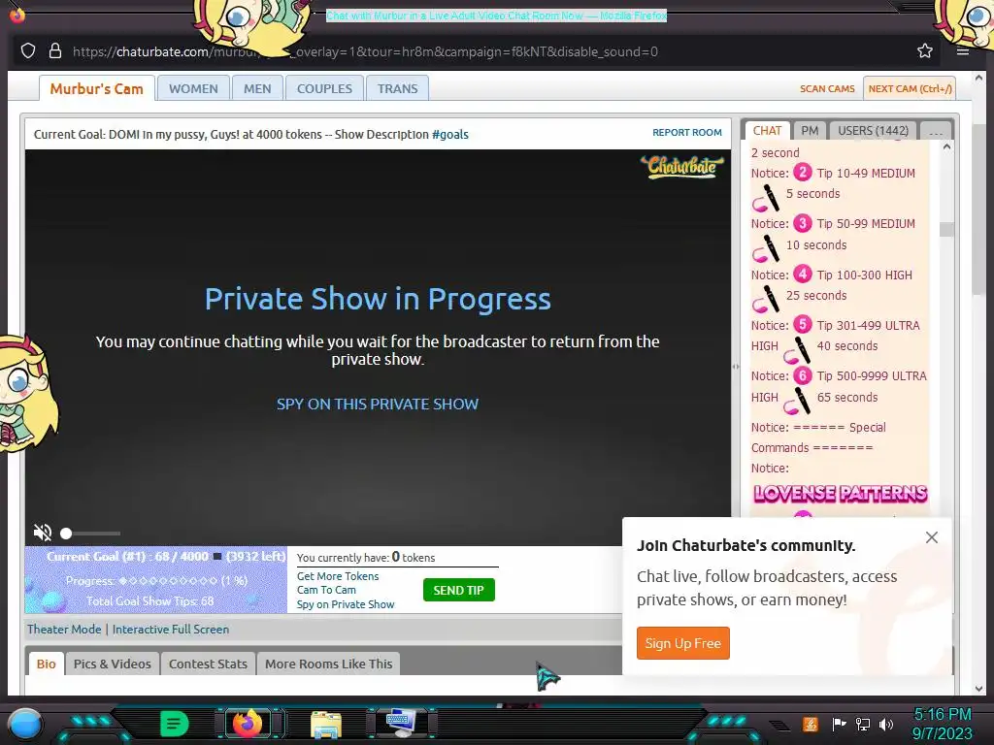Click the Sign Up Free button
This screenshot has width=994, height=745.
click(x=682, y=643)
